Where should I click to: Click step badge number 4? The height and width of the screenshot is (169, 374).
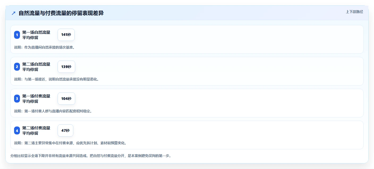pos(17,130)
